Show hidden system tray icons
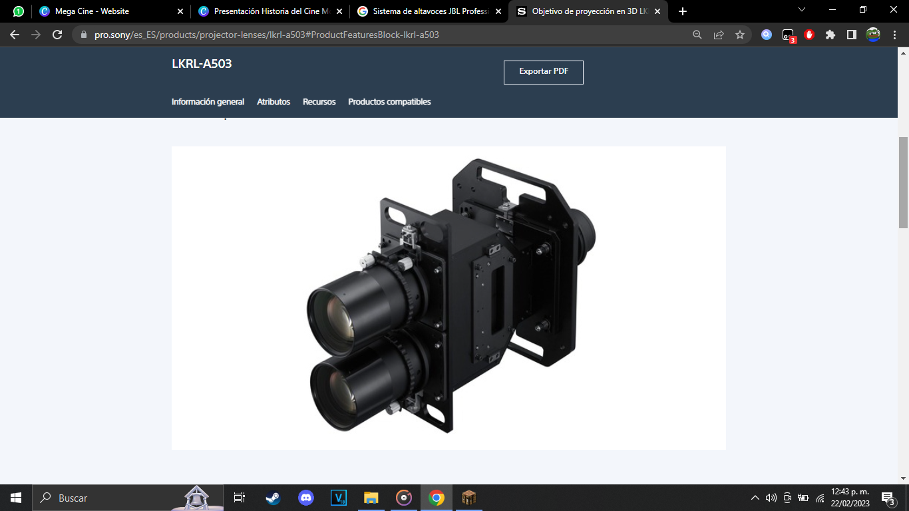909x511 pixels. click(755, 498)
